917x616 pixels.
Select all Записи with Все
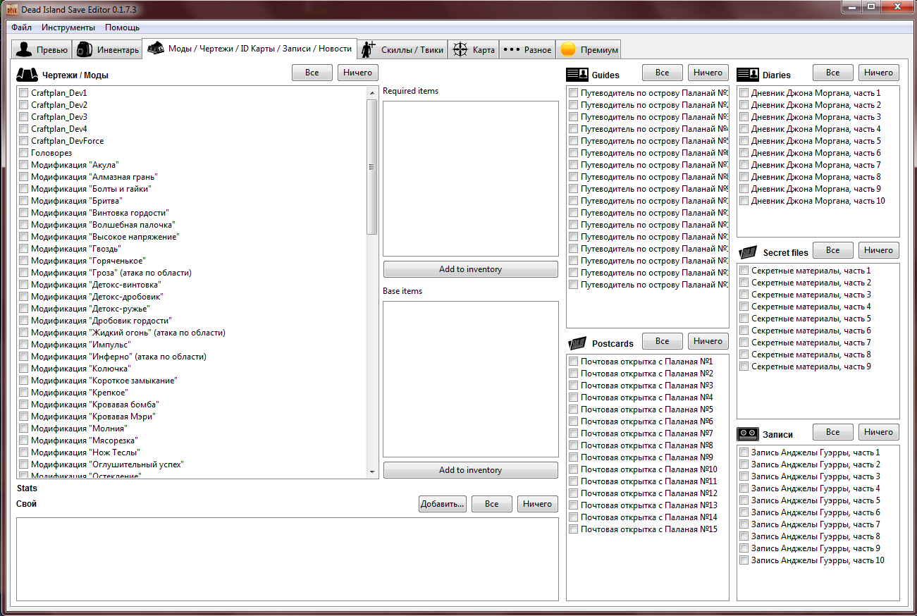coord(832,432)
